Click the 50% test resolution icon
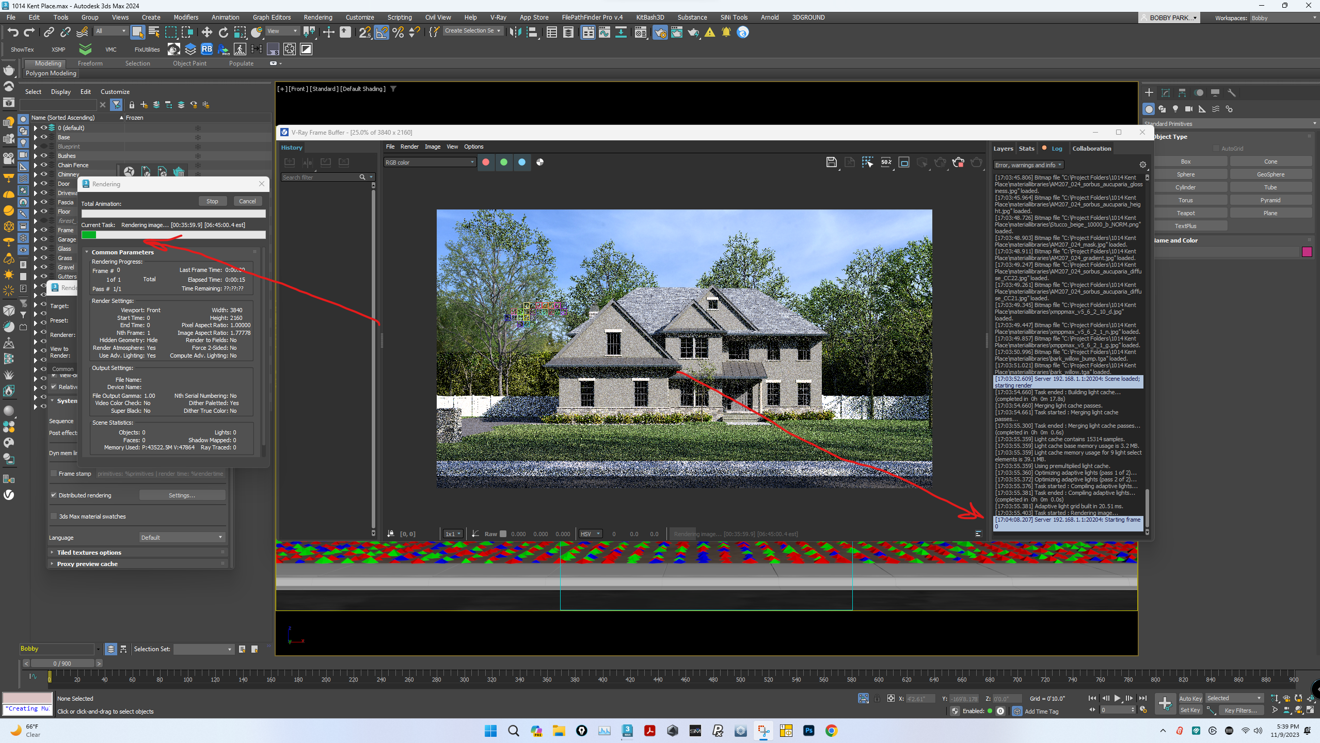The width and height of the screenshot is (1320, 743). [886, 162]
